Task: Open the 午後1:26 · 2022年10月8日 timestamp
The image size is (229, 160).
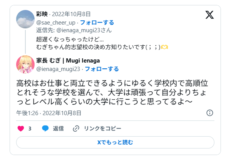Action: (x=49, y=113)
